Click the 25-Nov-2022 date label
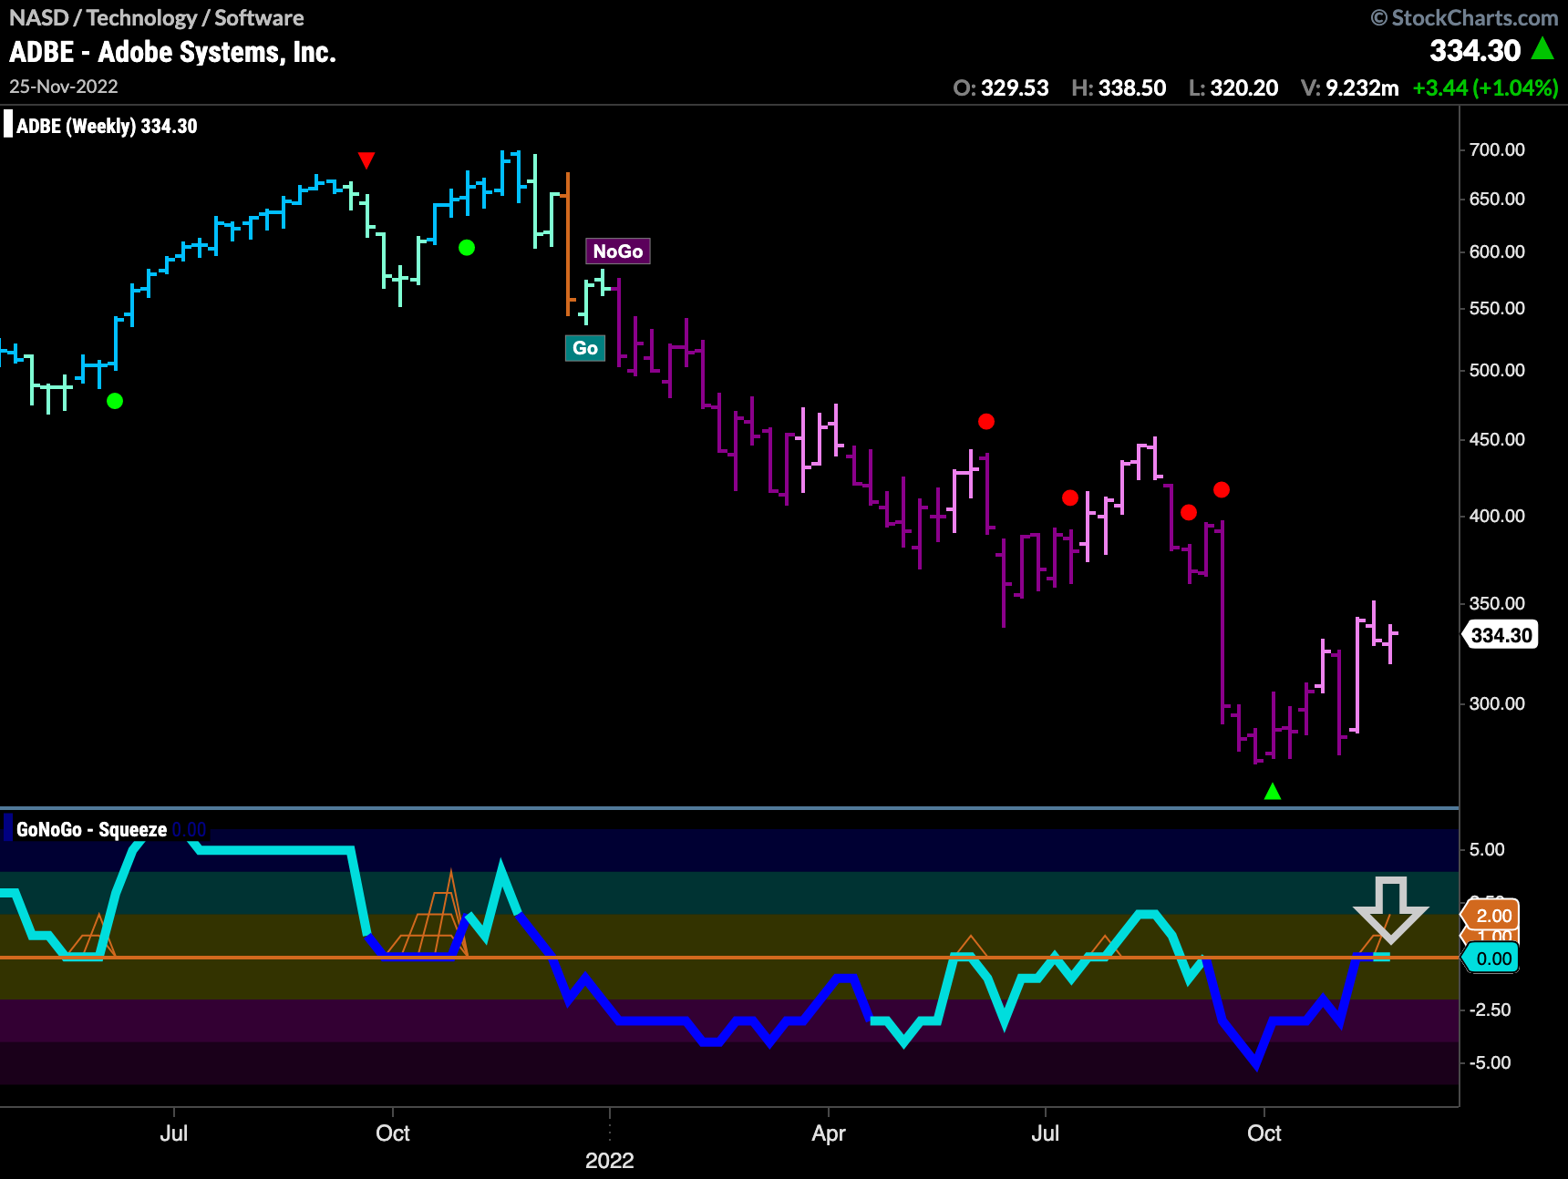The image size is (1568, 1179). (x=64, y=87)
